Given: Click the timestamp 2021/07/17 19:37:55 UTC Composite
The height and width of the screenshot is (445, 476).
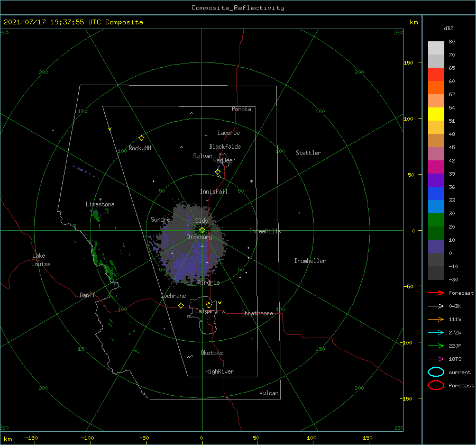Looking at the screenshot, I should [x=74, y=22].
